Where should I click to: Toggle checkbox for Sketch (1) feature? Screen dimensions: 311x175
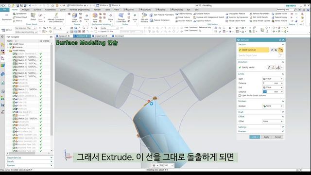click(14, 57)
